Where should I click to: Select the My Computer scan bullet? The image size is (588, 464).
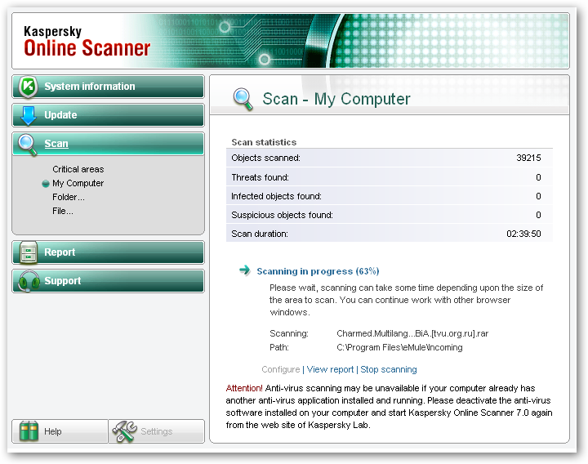point(46,184)
